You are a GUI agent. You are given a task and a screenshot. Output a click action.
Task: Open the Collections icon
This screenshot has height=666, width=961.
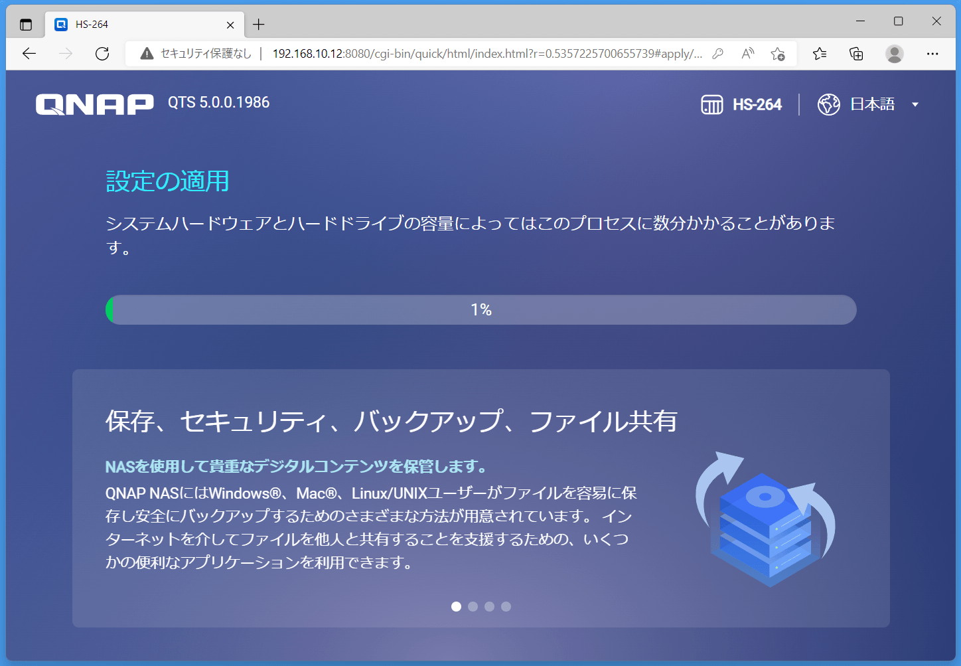(856, 54)
